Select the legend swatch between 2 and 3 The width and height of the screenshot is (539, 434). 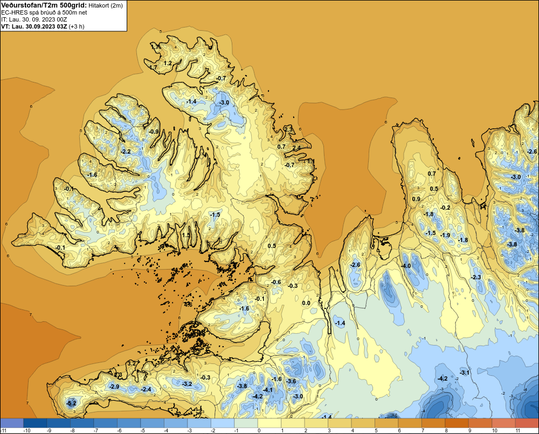tap(316, 423)
